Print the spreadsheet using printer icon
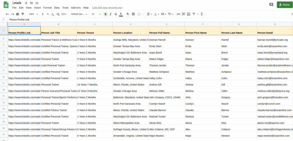This screenshot has width=293, height=141. pos(17,14)
